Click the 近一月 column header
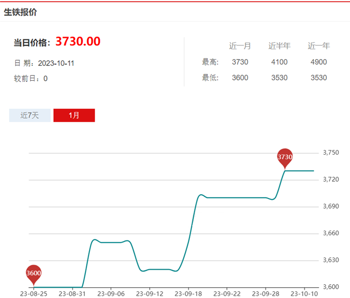350x298 pixels. 240,46
